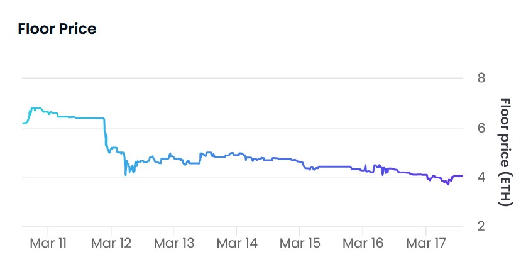Select the Mar 15 date label

(x=300, y=243)
